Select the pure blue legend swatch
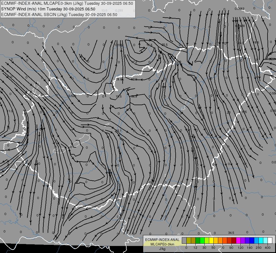 click(252, 240)
